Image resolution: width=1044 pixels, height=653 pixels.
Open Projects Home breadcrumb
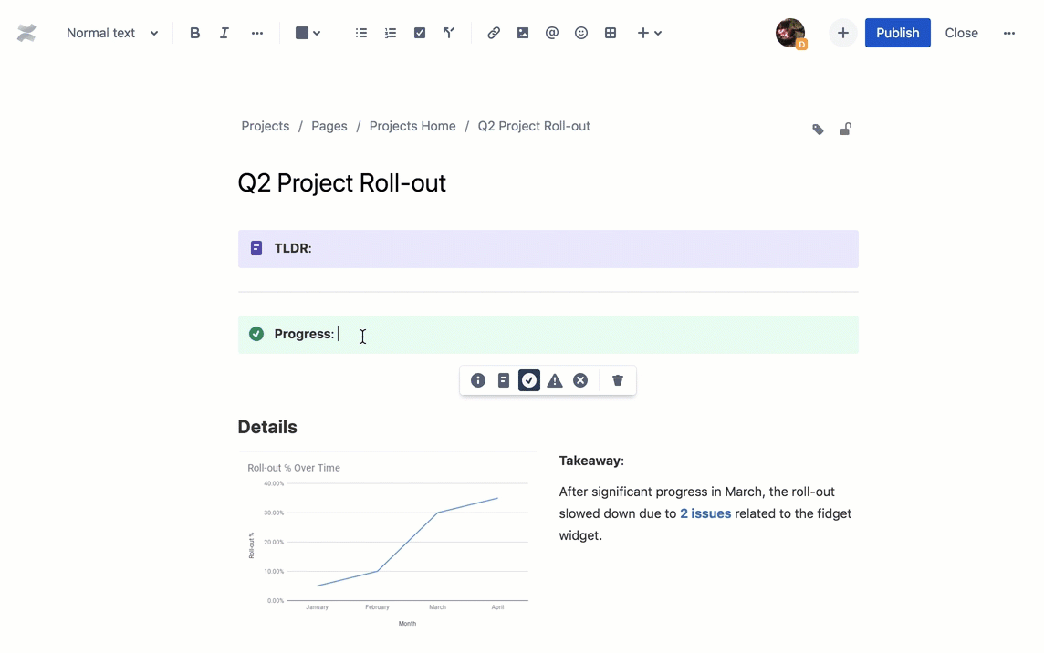(x=412, y=126)
